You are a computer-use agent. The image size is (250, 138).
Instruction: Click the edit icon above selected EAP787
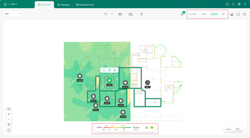click(x=104, y=70)
